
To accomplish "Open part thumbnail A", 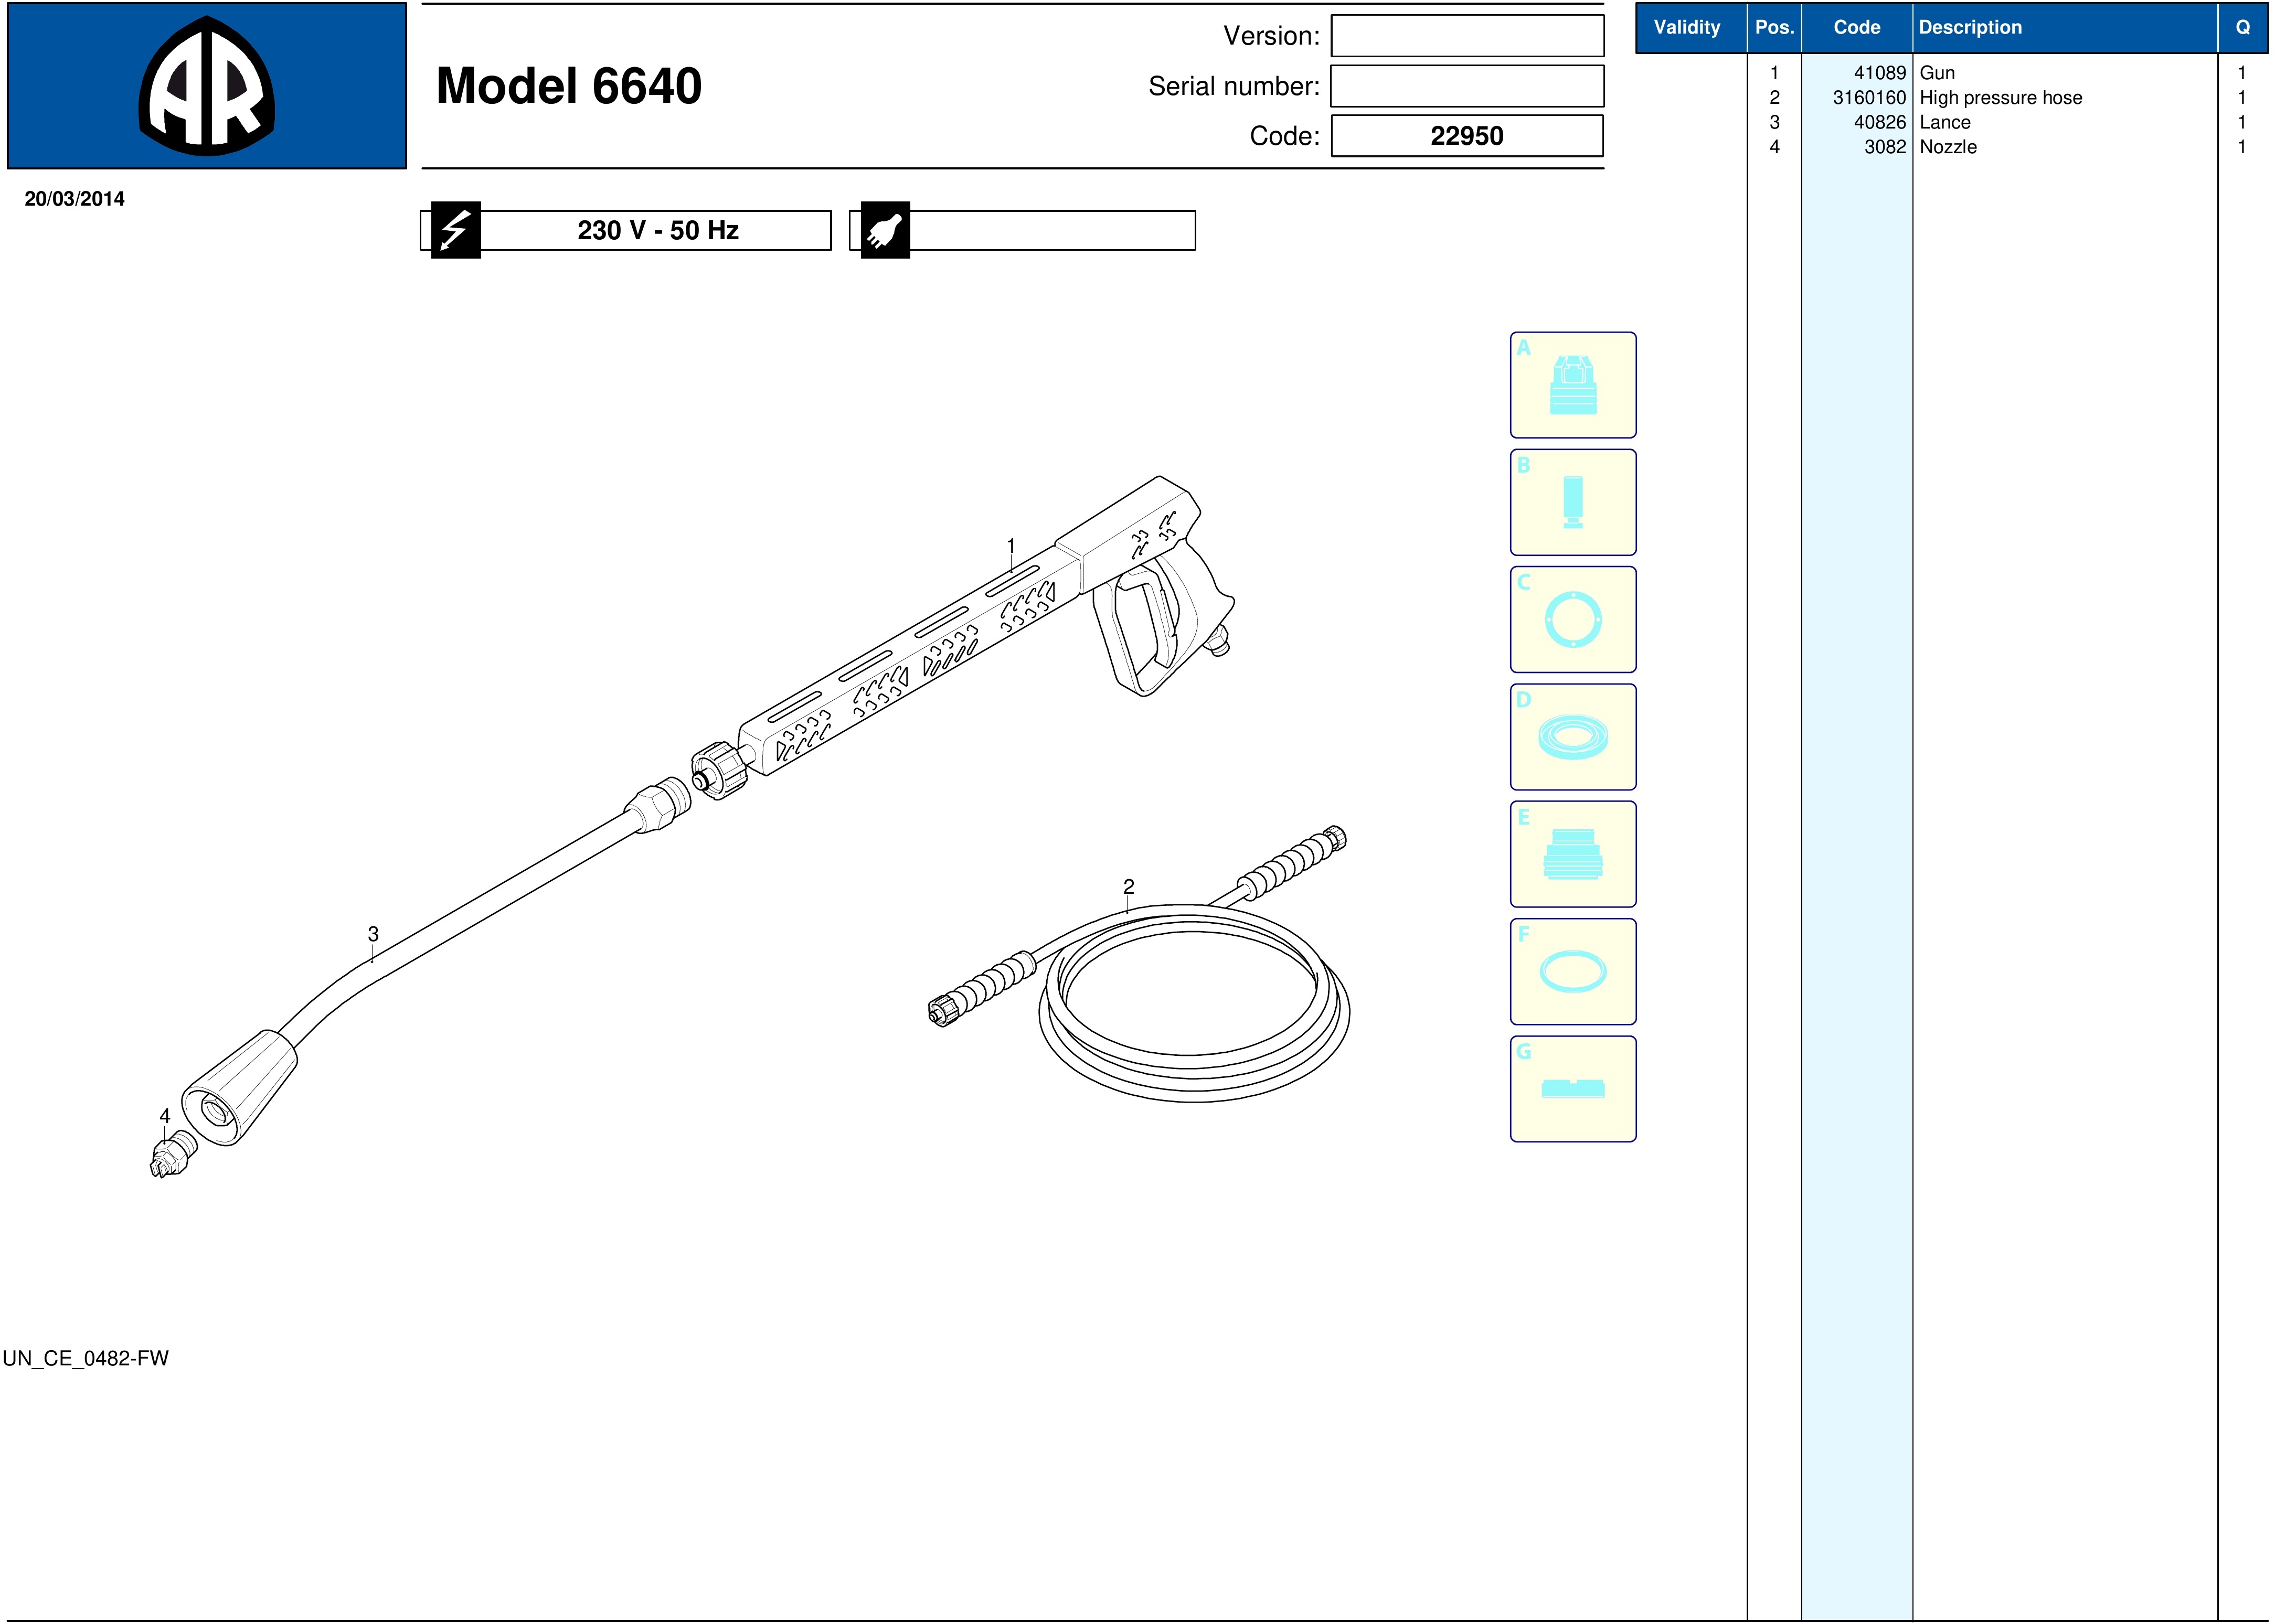I will [x=1572, y=385].
